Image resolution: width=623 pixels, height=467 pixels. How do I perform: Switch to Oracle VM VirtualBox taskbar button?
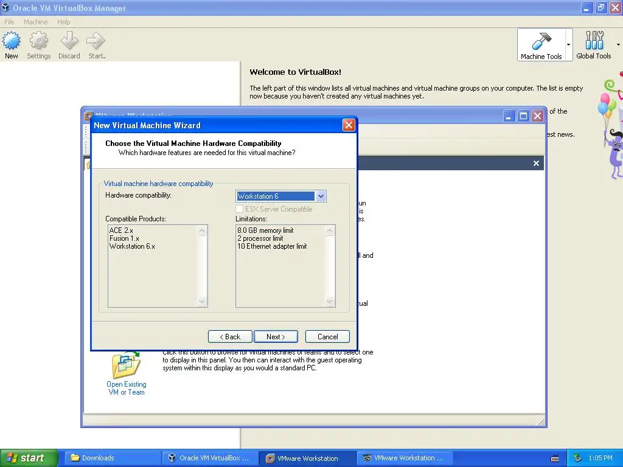[209, 458]
